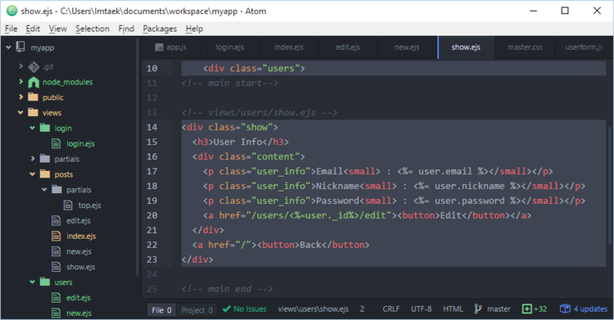Collapse the posts folder chevron
This screenshot has width=614, height=320.
[x=32, y=174]
